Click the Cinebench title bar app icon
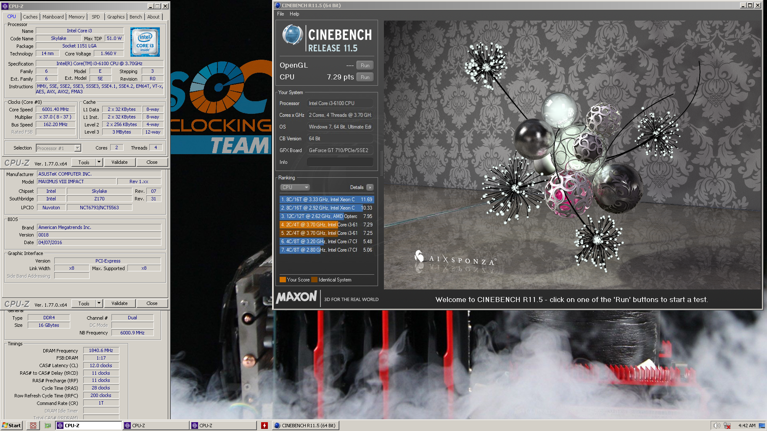 click(x=278, y=5)
